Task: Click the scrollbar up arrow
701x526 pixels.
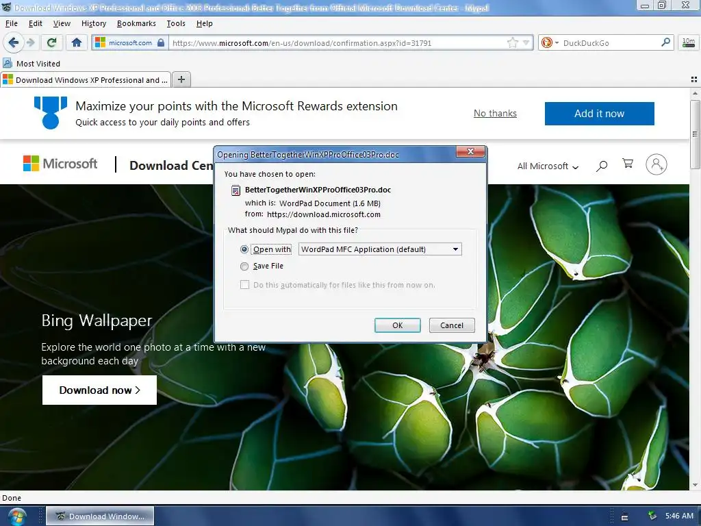Action: (x=694, y=93)
